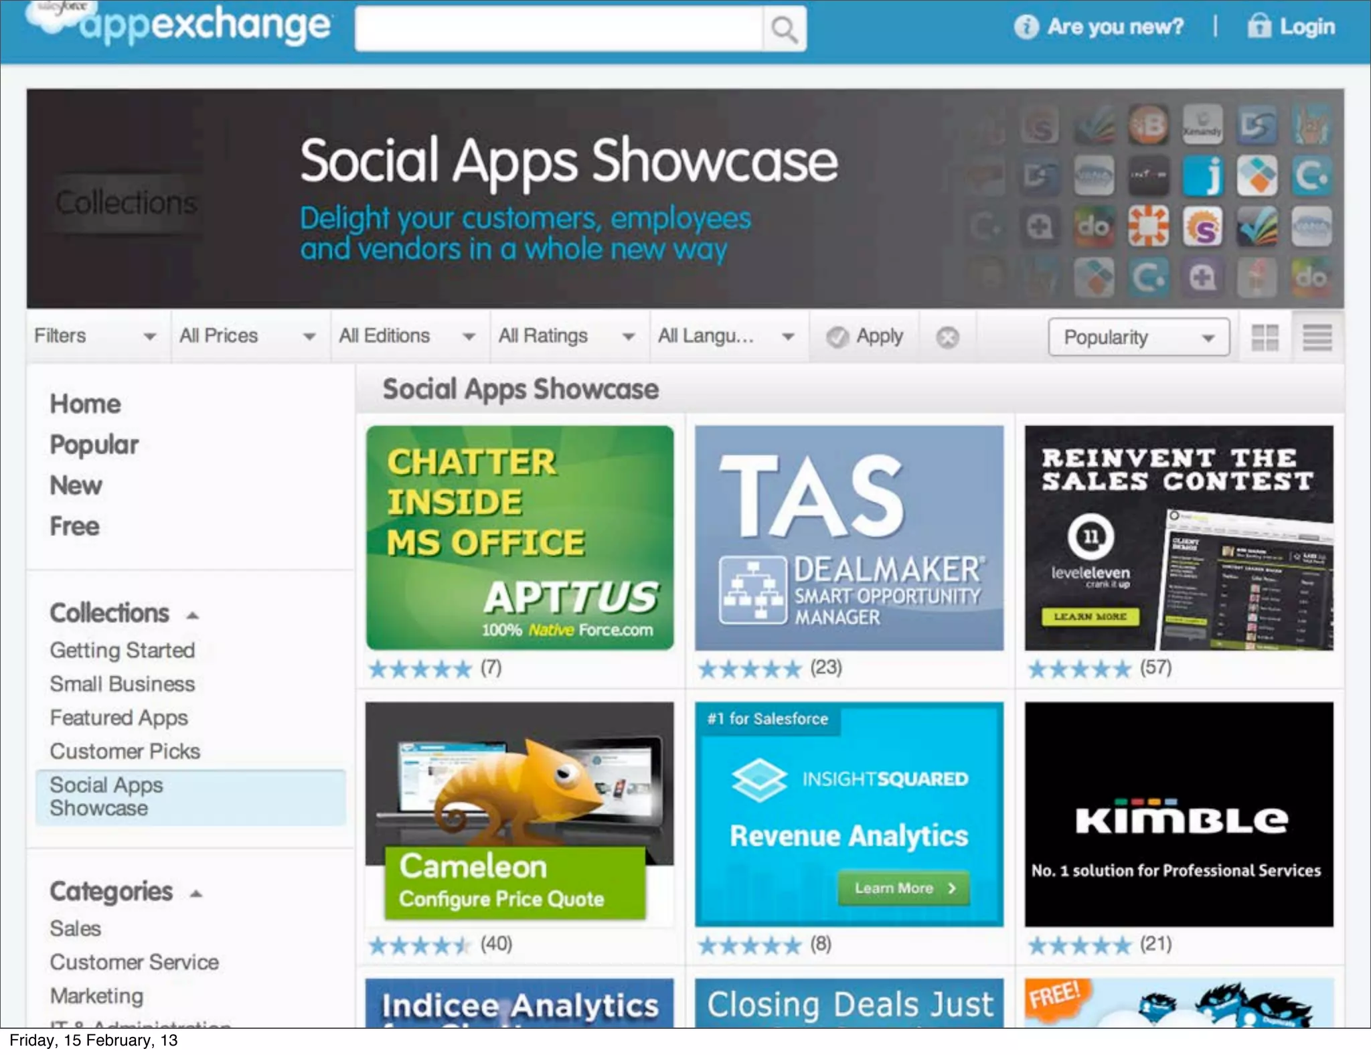Click the orange 'S' app icon in banner
The width and height of the screenshot is (1371, 1055).
coord(1203,226)
